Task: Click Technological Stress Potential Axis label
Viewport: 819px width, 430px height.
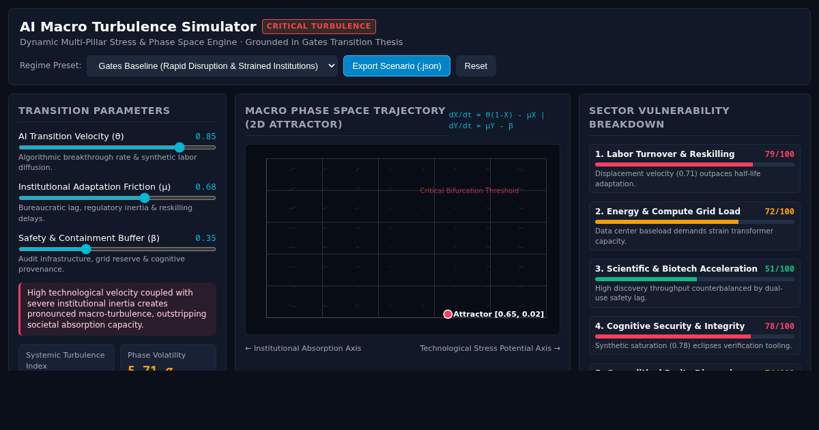Action: (490, 348)
